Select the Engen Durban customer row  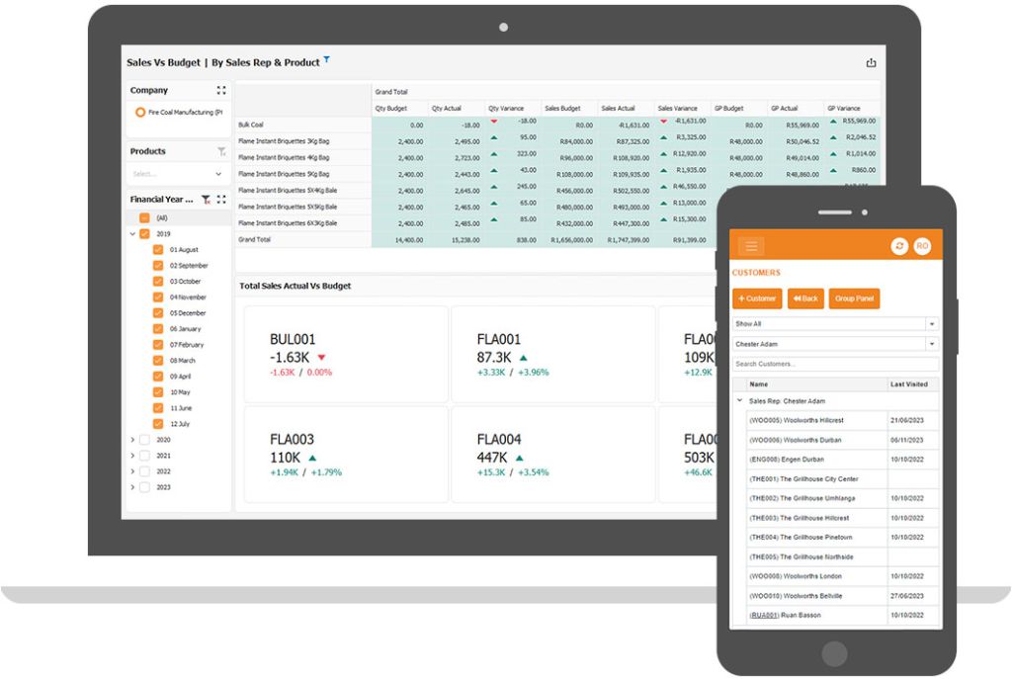click(x=842, y=460)
